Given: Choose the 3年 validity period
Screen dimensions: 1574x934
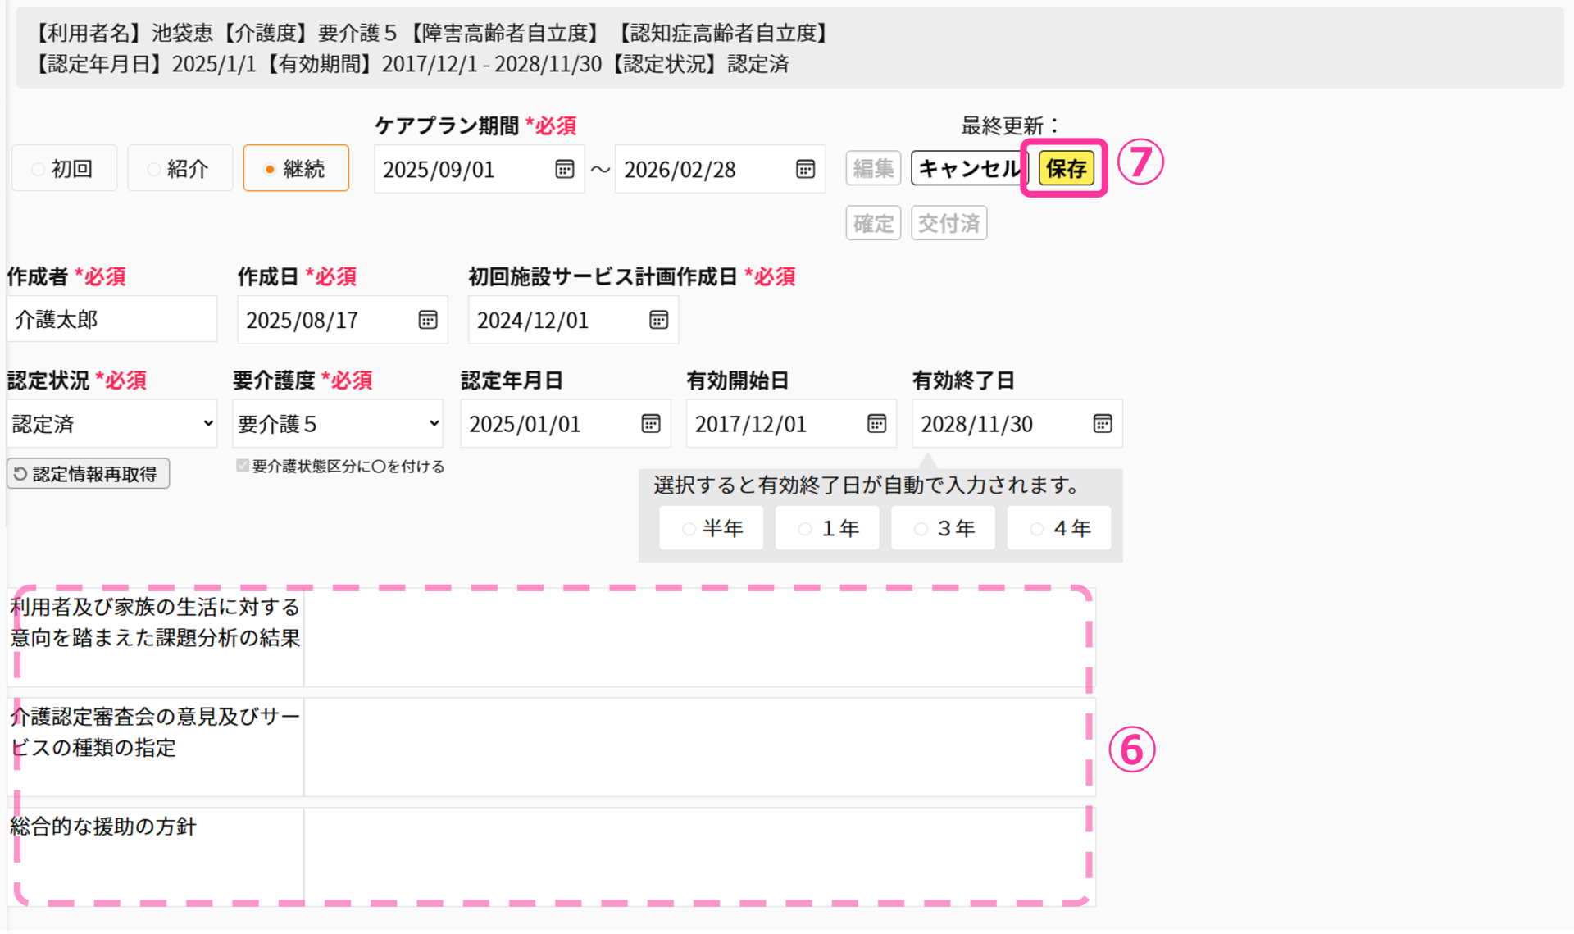Looking at the screenshot, I should [943, 529].
